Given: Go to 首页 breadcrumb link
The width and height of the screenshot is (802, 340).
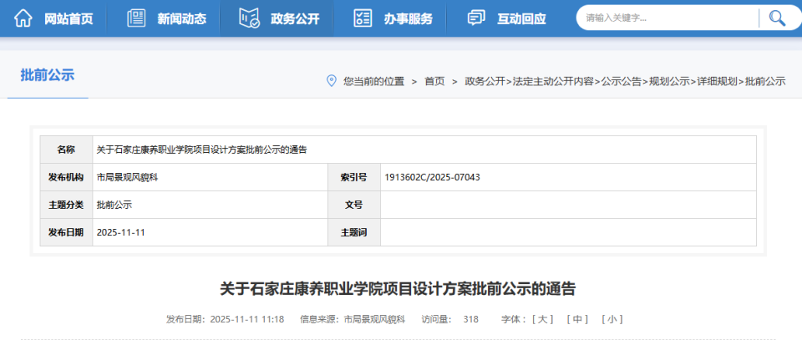Looking at the screenshot, I should pos(434,81).
